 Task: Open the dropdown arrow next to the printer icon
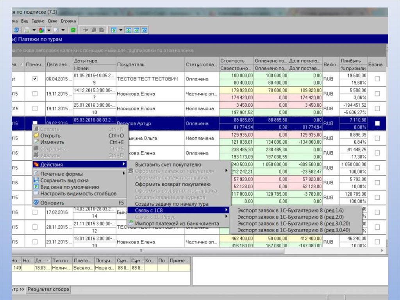[x=34, y=30]
